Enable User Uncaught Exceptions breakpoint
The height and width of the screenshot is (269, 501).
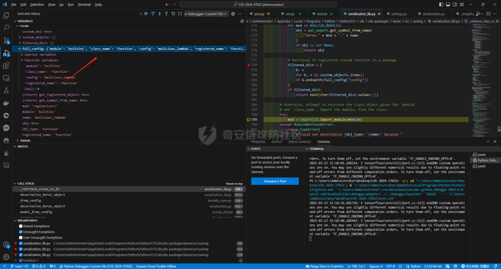(x=21, y=238)
